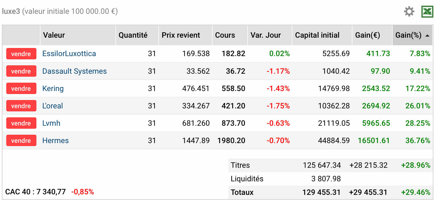Image resolution: width=435 pixels, height=200 pixels.
Task: Toggle sort arrow on Gain(%) column
Action: click(x=427, y=36)
